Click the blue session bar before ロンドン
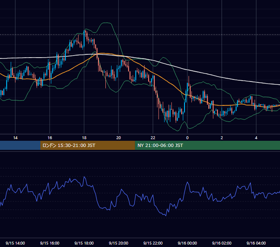Image resolution: width=280 pixels, height=247 pixels. pyautogui.click(x=20, y=145)
